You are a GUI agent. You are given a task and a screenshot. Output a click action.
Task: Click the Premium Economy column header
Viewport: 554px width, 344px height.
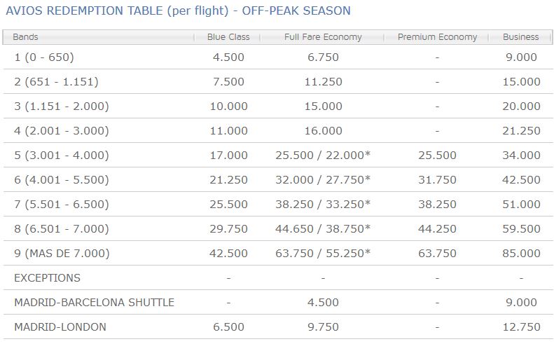[x=437, y=37]
